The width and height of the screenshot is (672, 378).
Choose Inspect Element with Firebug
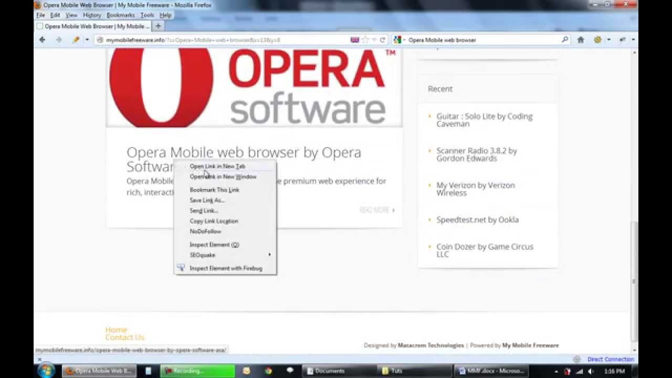coord(225,268)
